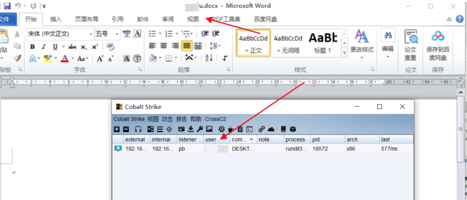Choose the red font color button
This screenshot has width=467, height=200.
pyautogui.click(x=65, y=59)
